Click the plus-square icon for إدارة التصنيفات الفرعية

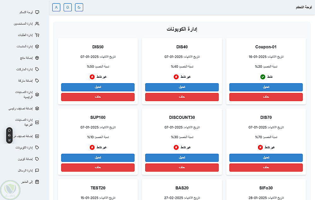[37, 122]
